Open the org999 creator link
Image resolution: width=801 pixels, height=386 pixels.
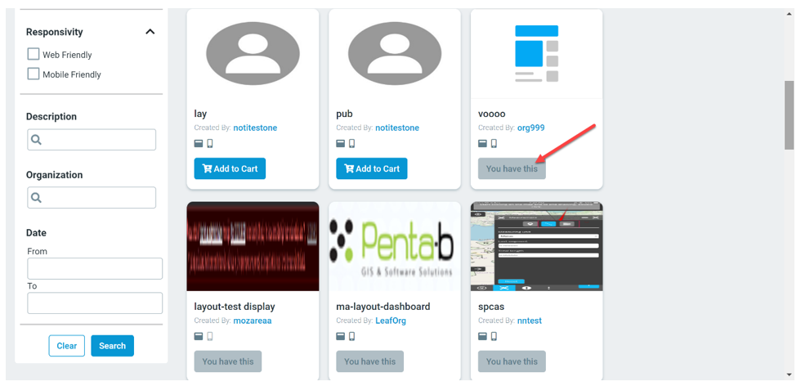[530, 128]
